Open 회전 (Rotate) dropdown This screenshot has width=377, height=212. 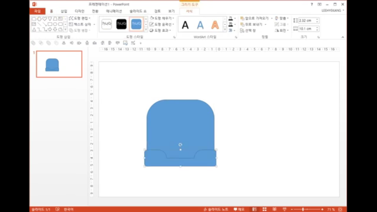click(x=282, y=30)
